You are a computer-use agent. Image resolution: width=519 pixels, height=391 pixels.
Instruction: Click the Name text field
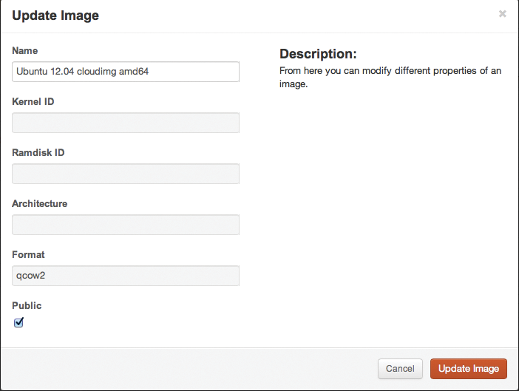click(126, 72)
